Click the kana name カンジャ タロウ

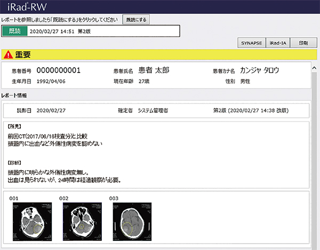[260, 70]
